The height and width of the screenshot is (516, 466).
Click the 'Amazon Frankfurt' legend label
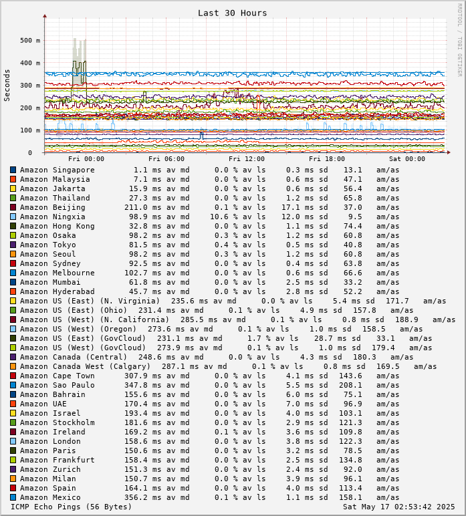coord(57,460)
